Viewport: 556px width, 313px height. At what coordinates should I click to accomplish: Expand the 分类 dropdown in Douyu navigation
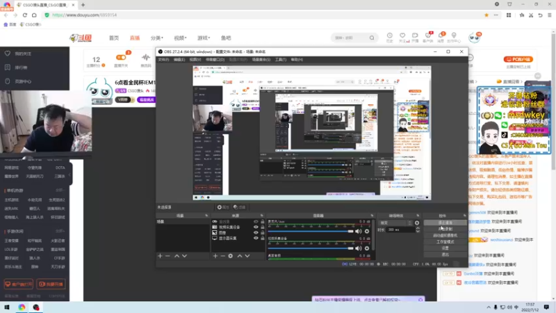tap(157, 38)
